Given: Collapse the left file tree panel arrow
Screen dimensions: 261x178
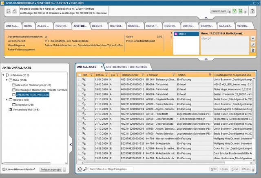Looking at the screenshot, I should 71,145.
